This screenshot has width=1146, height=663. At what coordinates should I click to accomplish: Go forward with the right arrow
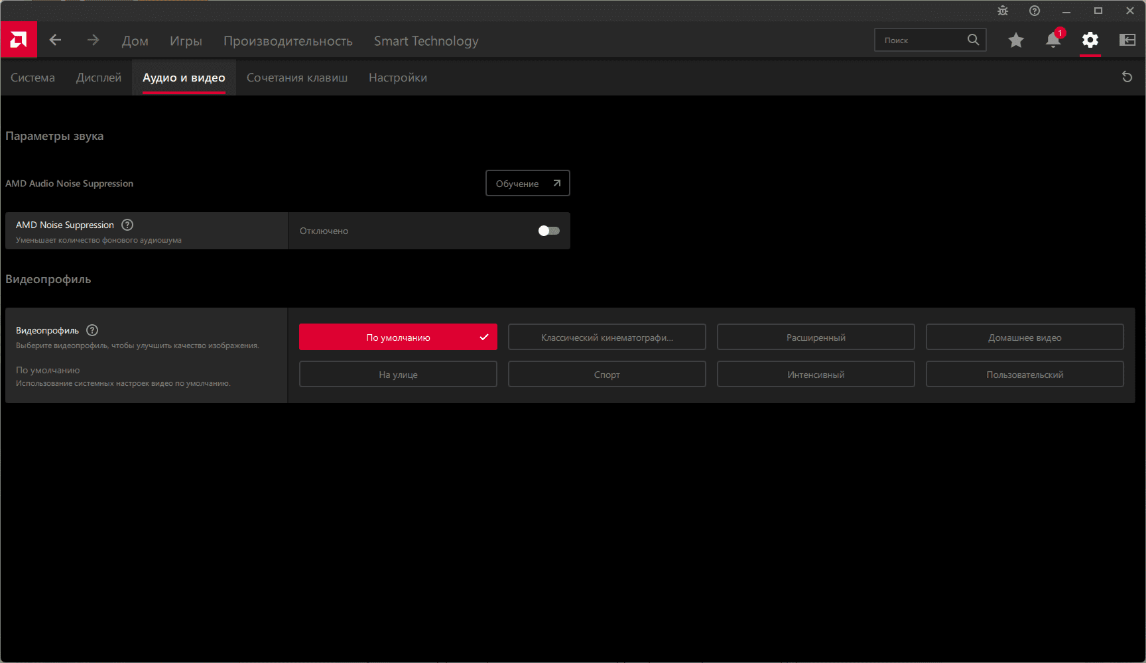click(x=93, y=40)
